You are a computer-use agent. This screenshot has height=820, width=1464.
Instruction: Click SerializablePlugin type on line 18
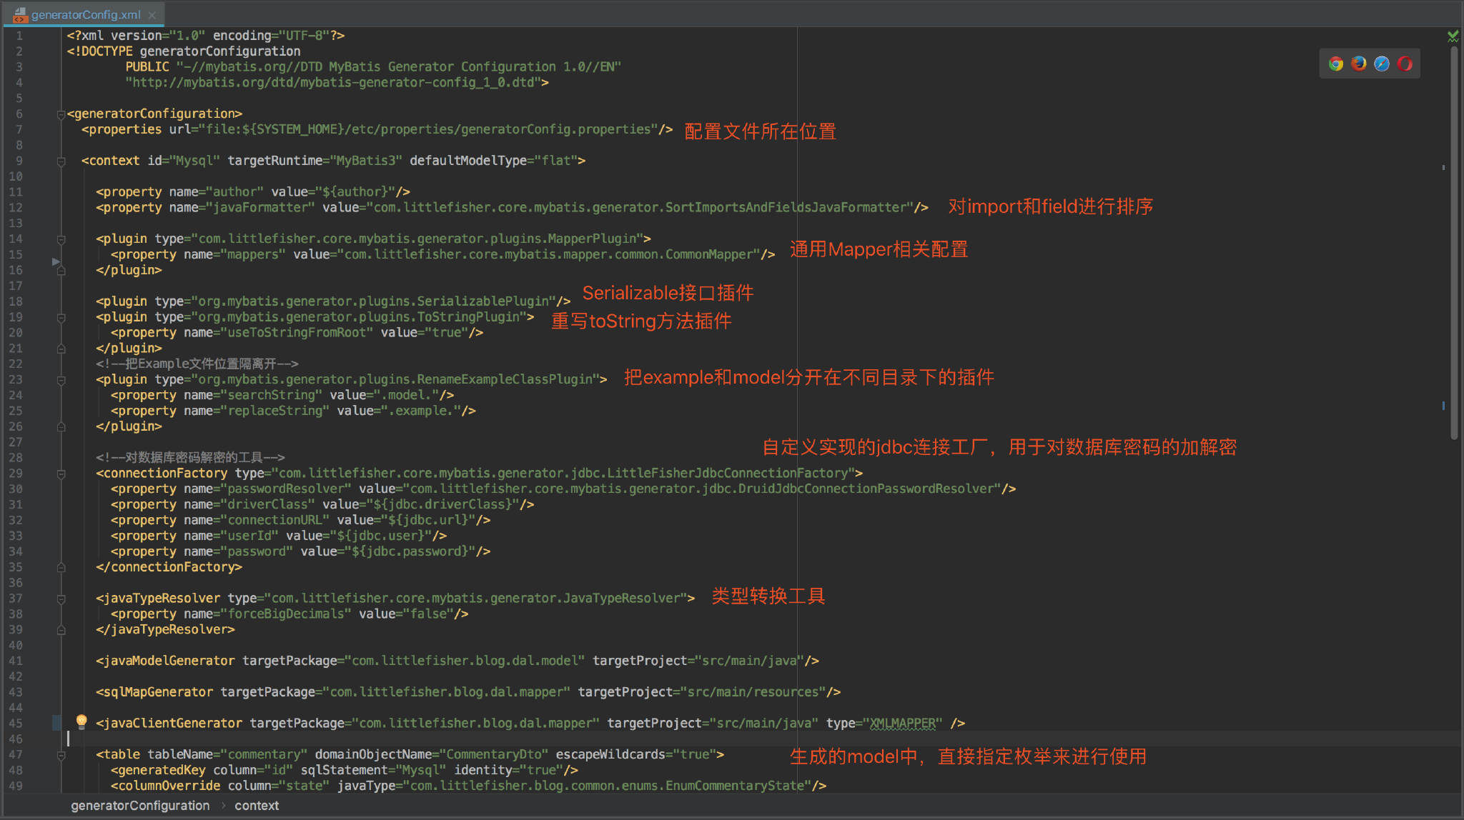click(x=374, y=301)
